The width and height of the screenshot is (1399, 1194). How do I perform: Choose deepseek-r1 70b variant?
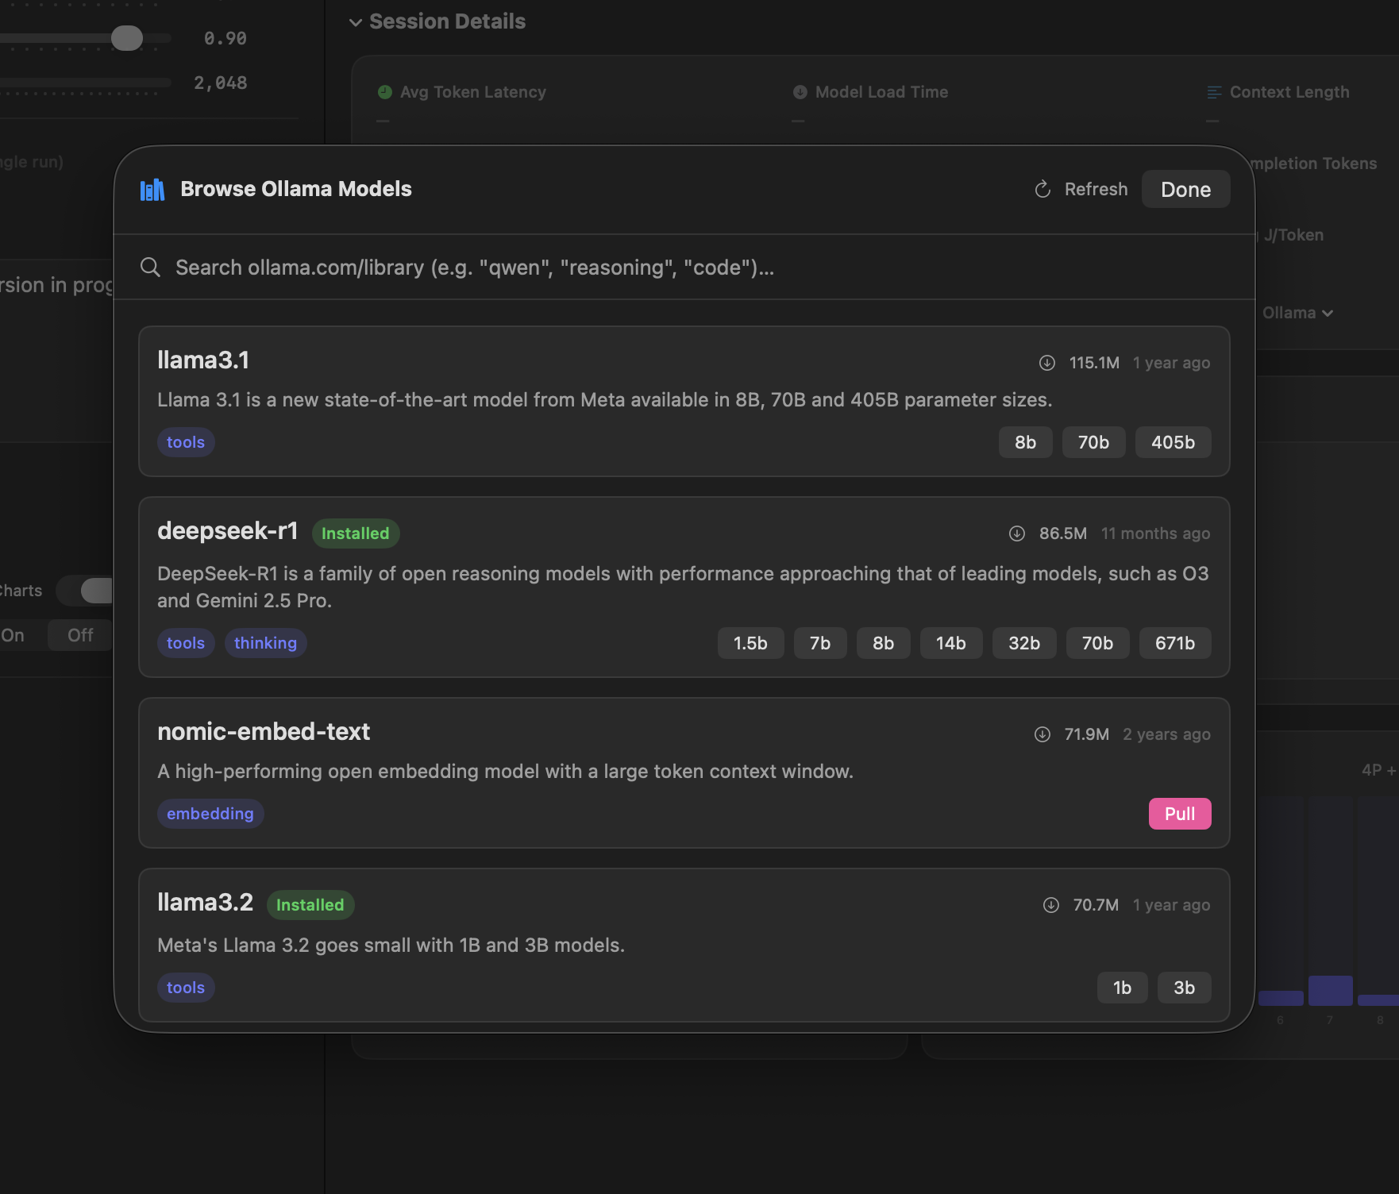[x=1098, y=643]
